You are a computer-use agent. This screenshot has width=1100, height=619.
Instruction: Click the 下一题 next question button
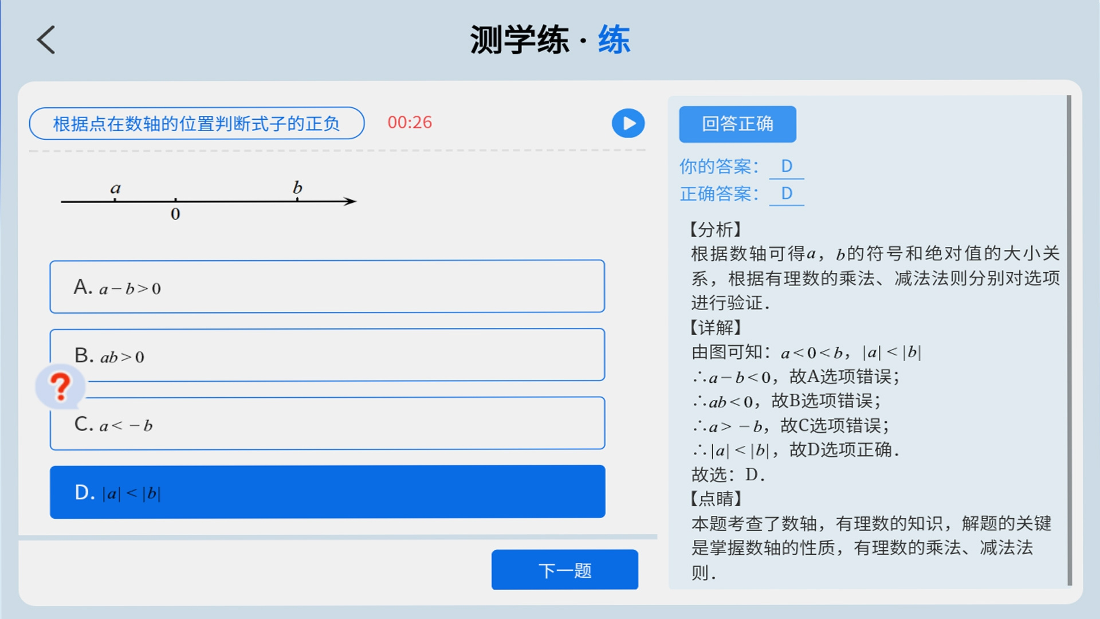[x=564, y=570]
